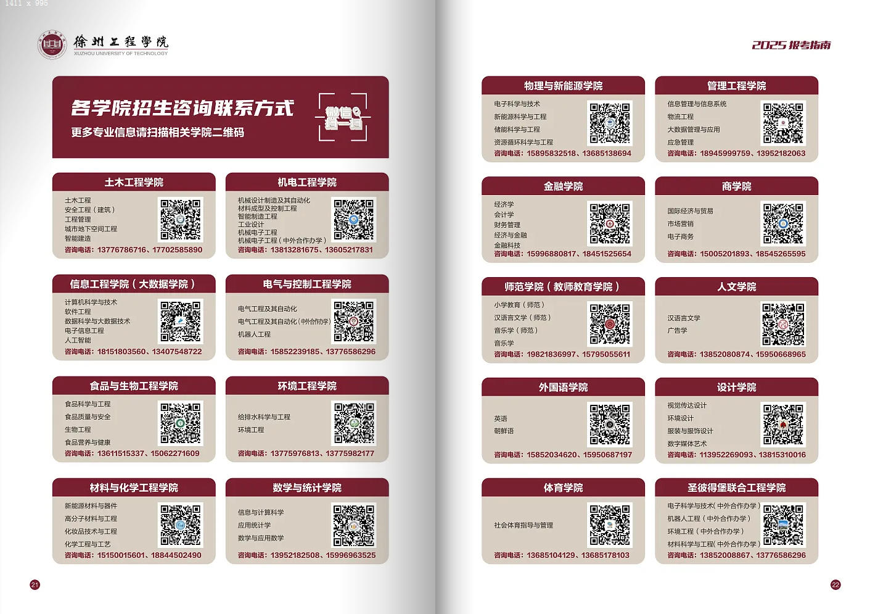The image size is (870, 614).
Task: Select the major '广告学'
Action: [x=677, y=331]
